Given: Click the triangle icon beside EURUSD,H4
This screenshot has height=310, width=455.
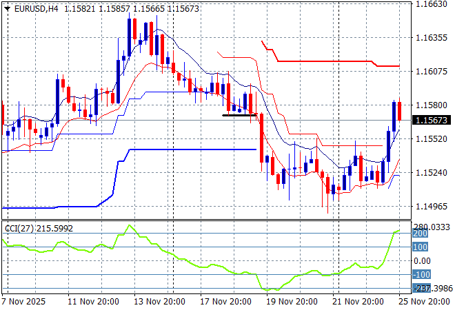Looking at the screenshot, I should pos(7,8).
